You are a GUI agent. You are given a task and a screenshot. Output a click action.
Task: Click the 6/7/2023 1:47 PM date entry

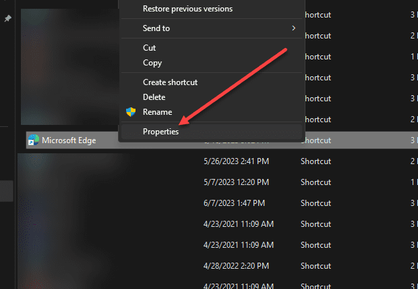[x=233, y=203]
